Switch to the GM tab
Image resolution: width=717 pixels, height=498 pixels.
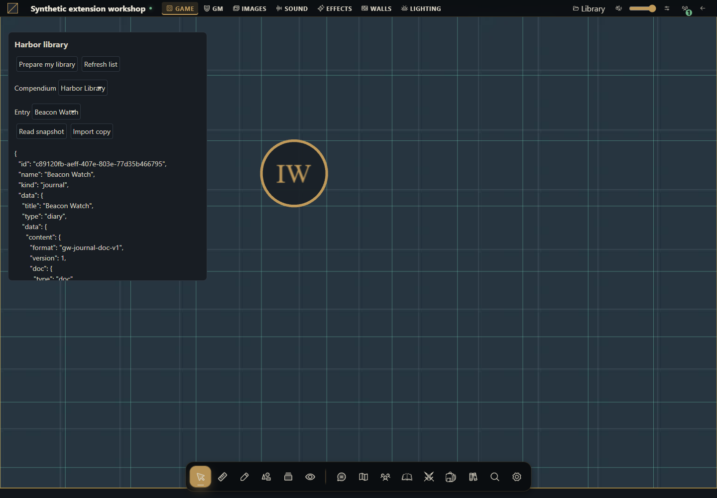(214, 8)
